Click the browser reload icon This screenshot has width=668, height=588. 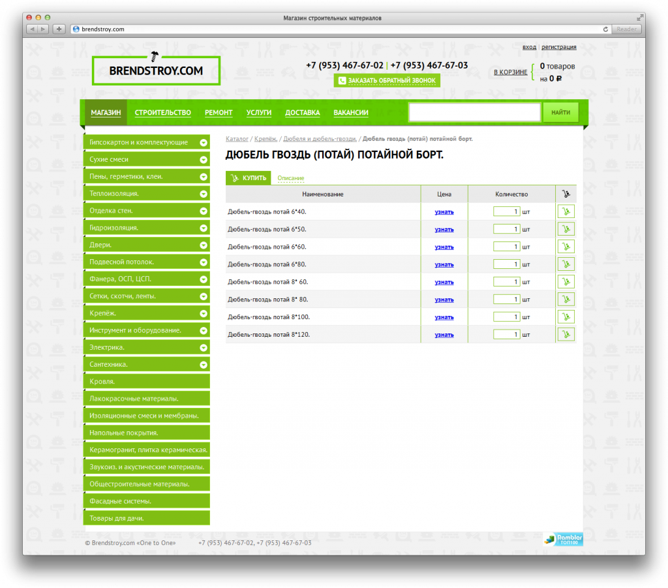[x=605, y=29]
